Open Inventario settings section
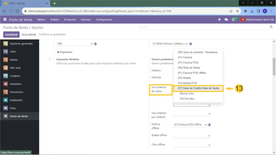Viewport: 276px width, 155px height. (x=16, y=84)
